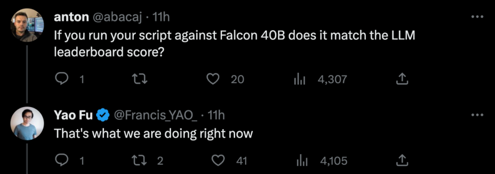Open Yao Fu's profile picture

[x=27, y=124]
